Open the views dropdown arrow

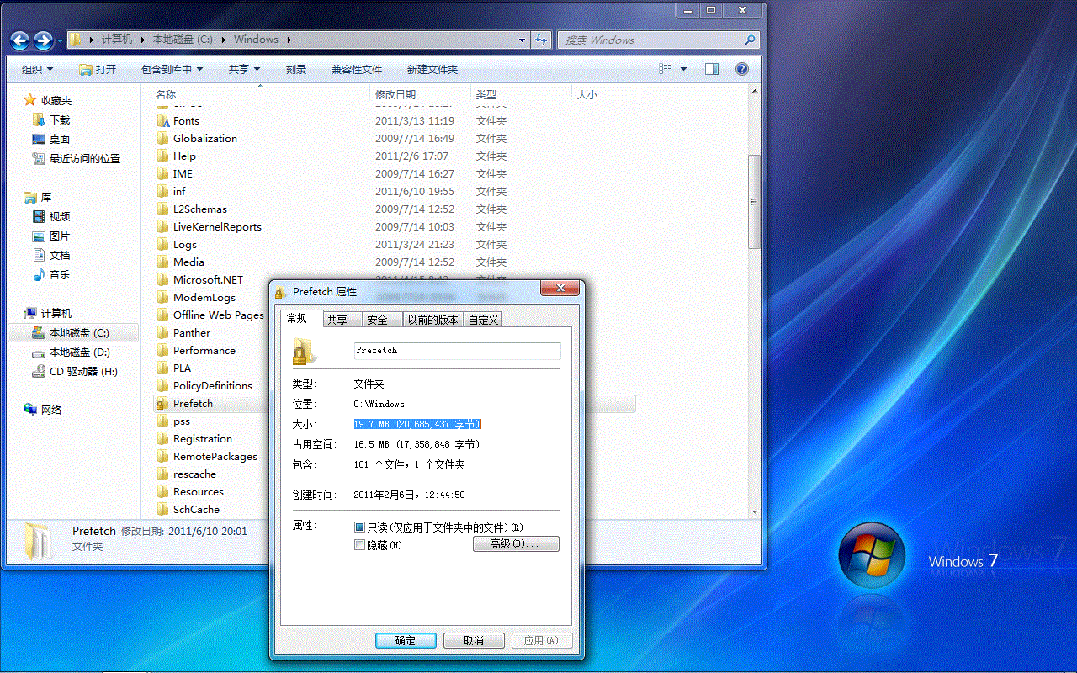pyautogui.click(x=683, y=69)
